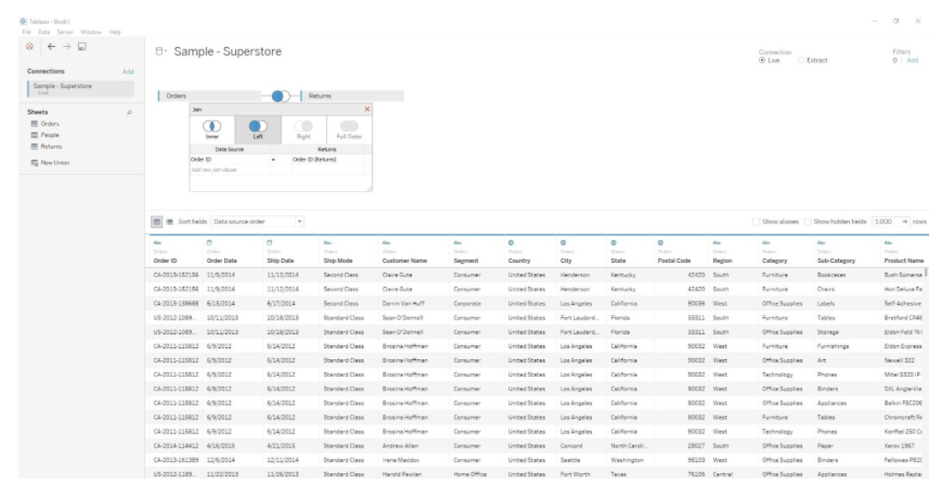Change data type icon for Customer Name

386,243
